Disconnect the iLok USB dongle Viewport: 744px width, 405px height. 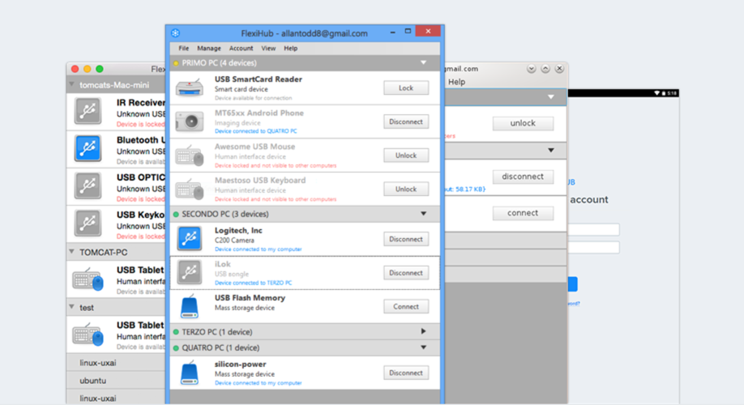[x=406, y=273]
